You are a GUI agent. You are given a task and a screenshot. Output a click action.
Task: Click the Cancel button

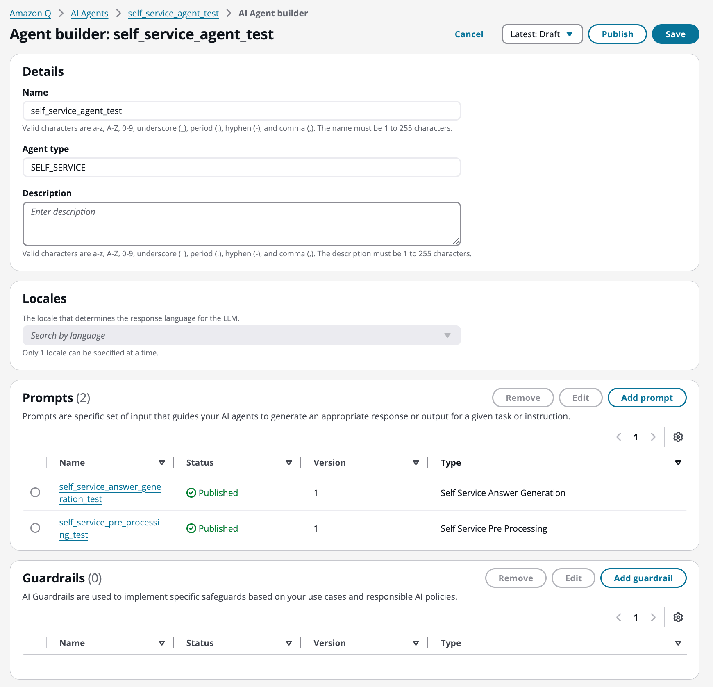469,34
